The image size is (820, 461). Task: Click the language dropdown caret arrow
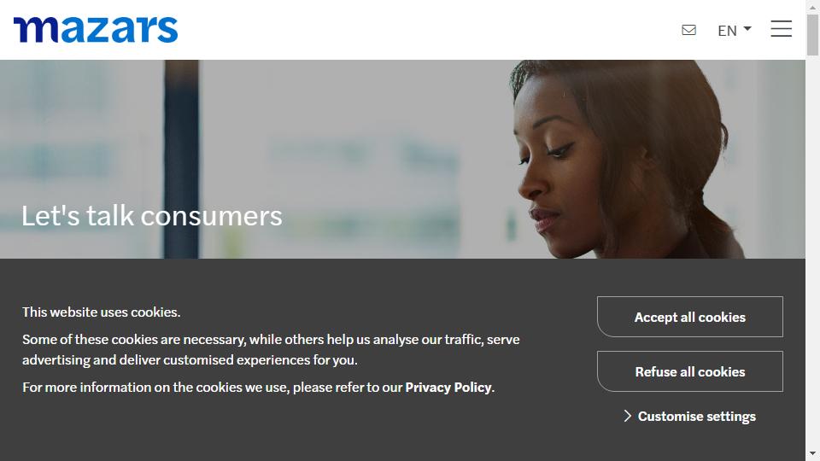pos(747,29)
